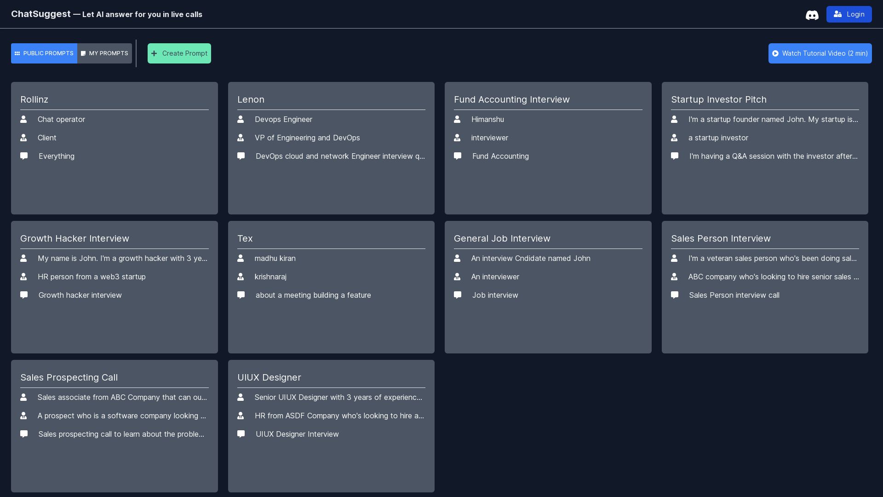The width and height of the screenshot is (883, 497).
Task: Click the chat icon beside Growth hacker interview
Action: [x=23, y=295]
